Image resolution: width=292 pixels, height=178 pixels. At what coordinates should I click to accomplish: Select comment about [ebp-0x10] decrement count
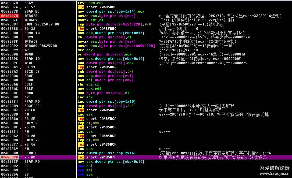(215, 153)
